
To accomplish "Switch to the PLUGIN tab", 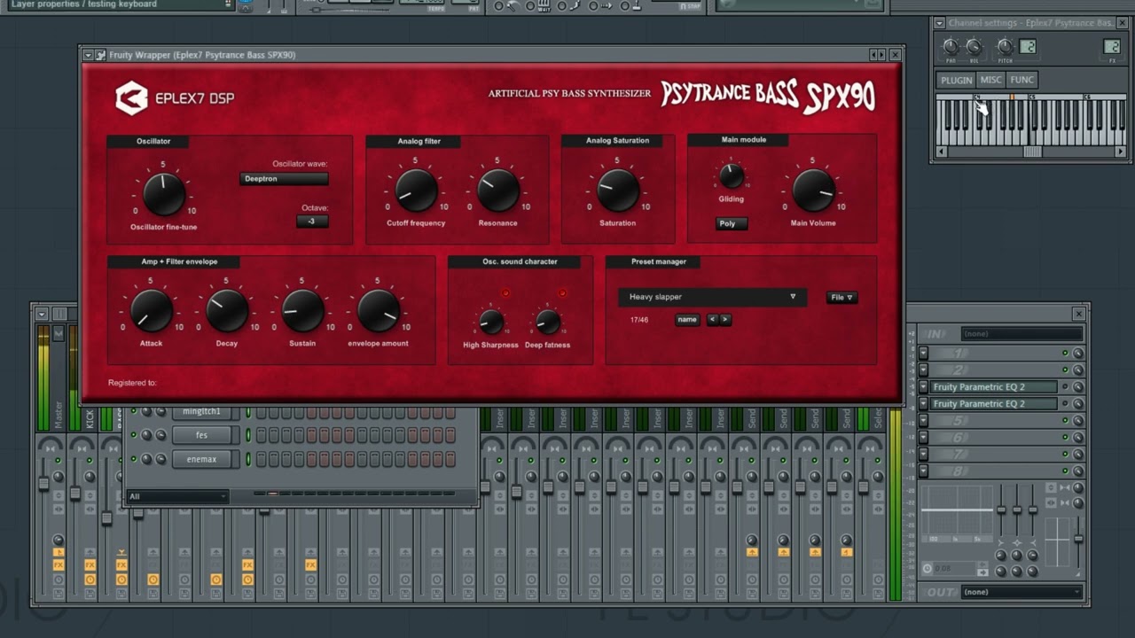I will click(956, 80).
